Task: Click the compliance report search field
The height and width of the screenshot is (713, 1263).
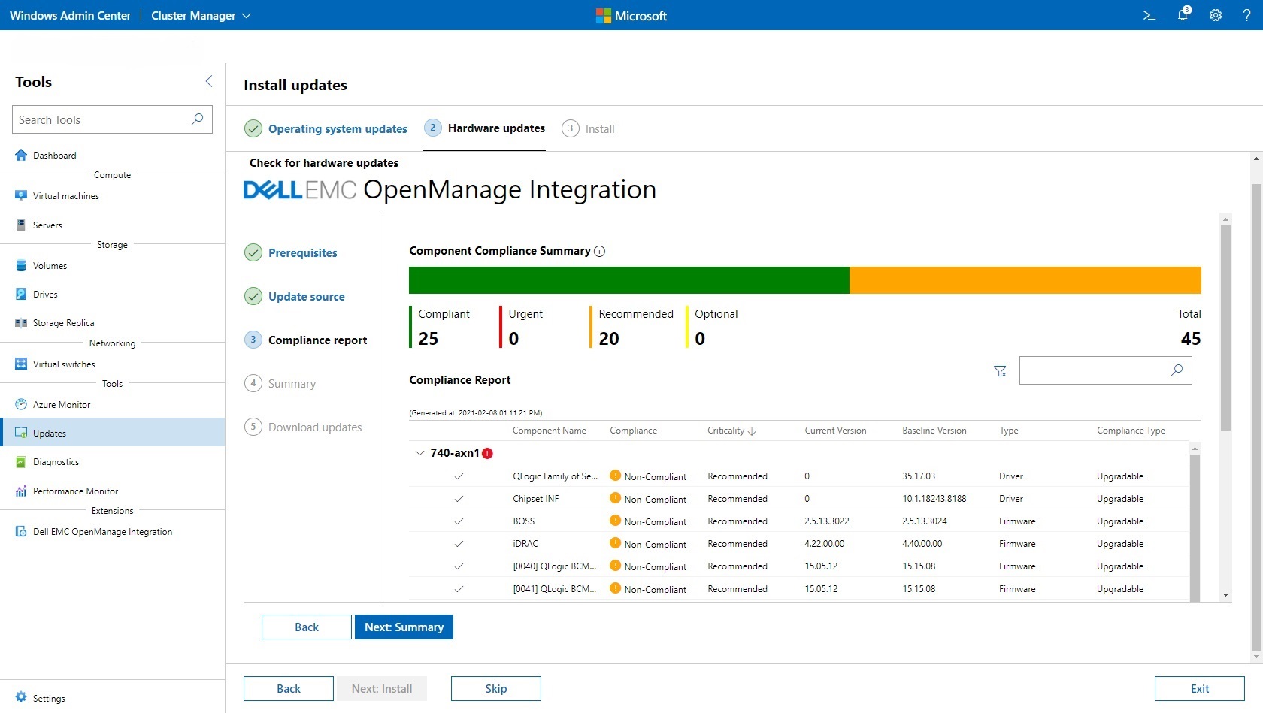Action: click(x=1098, y=370)
